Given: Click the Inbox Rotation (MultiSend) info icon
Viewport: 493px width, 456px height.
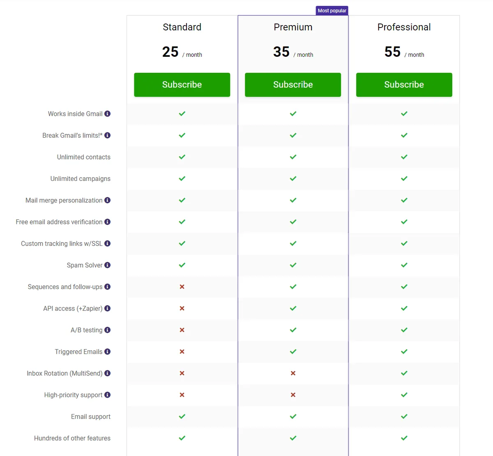Looking at the screenshot, I should tap(107, 373).
